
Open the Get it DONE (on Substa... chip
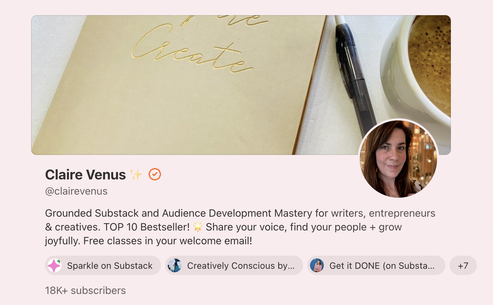click(376, 265)
